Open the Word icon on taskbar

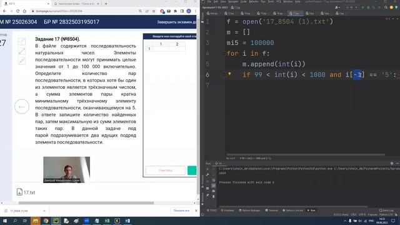click(127, 221)
